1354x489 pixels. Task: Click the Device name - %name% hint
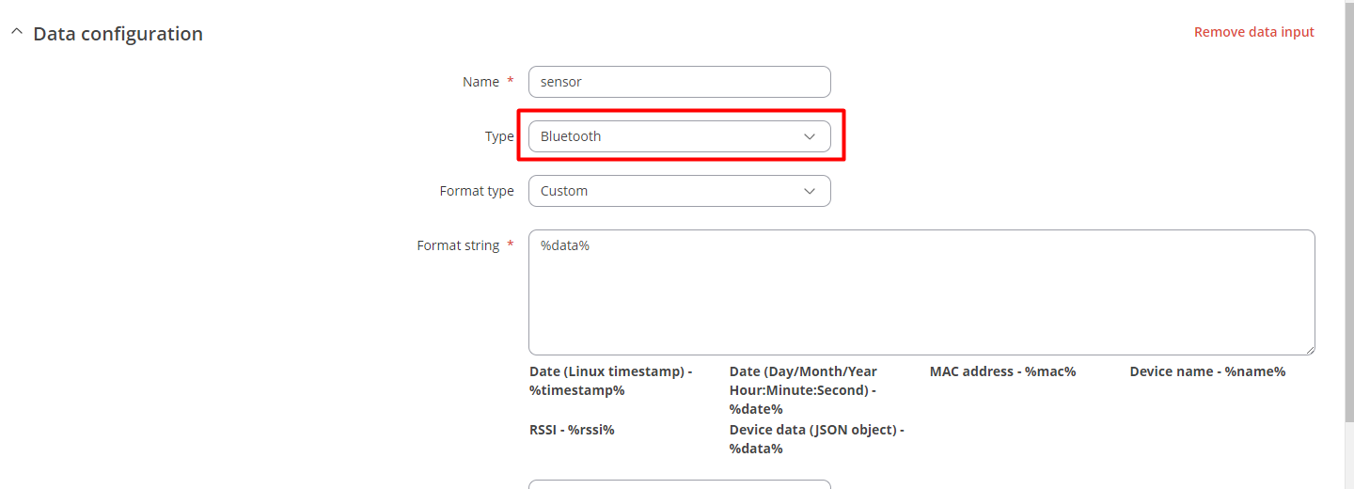[x=1207, y=371]
